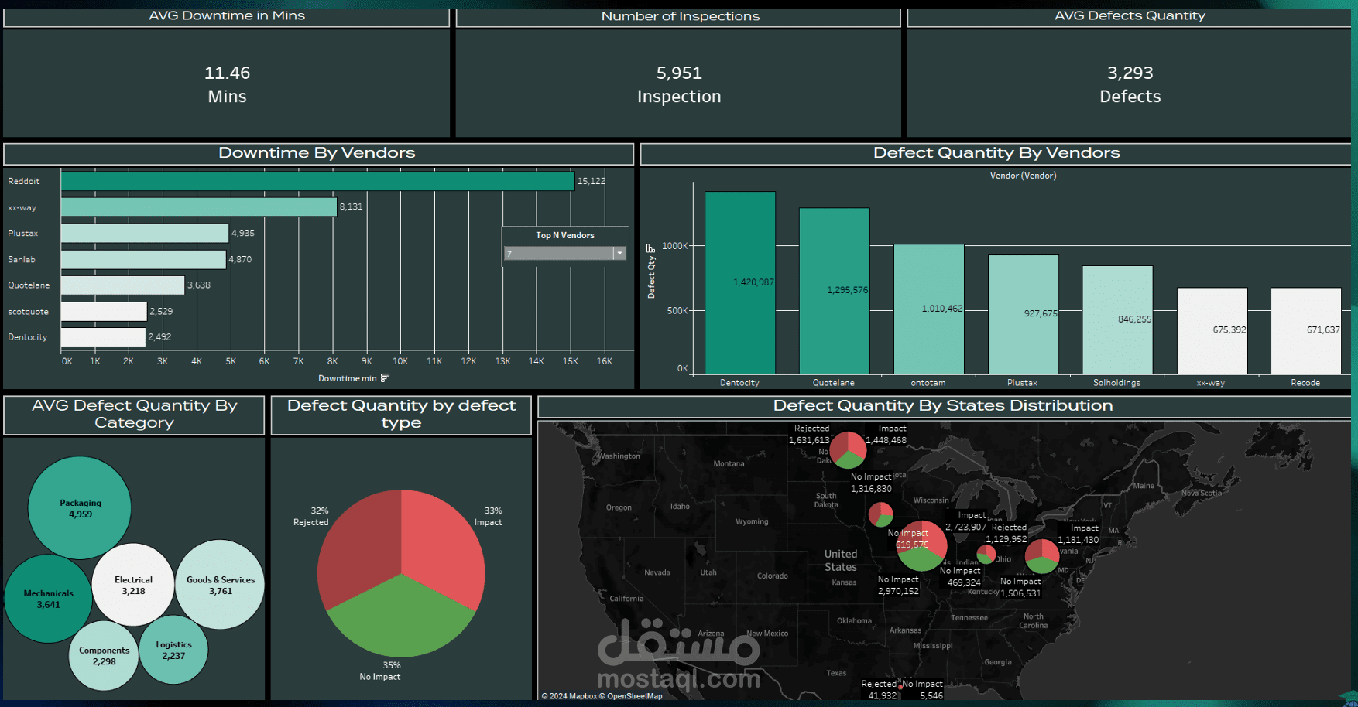Click the sort icon beside Downtime min
The image size is (1358, 707).
coord(385,378)
